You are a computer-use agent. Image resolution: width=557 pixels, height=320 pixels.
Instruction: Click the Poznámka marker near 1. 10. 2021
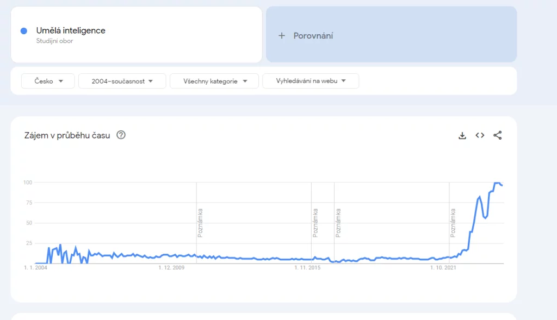coord(453,223)
